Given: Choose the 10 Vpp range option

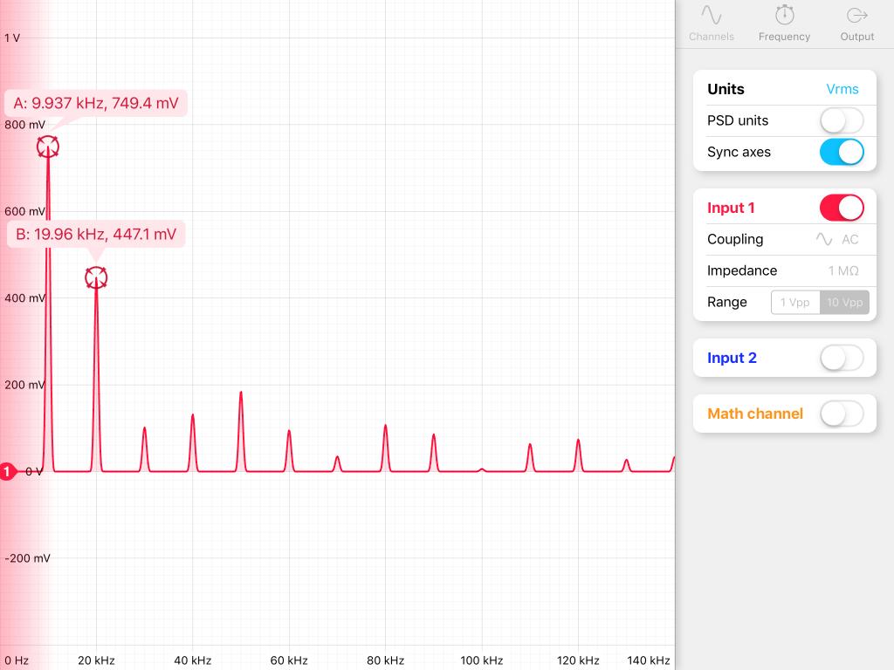Looking at the screenshot, I should pos(844,303).
